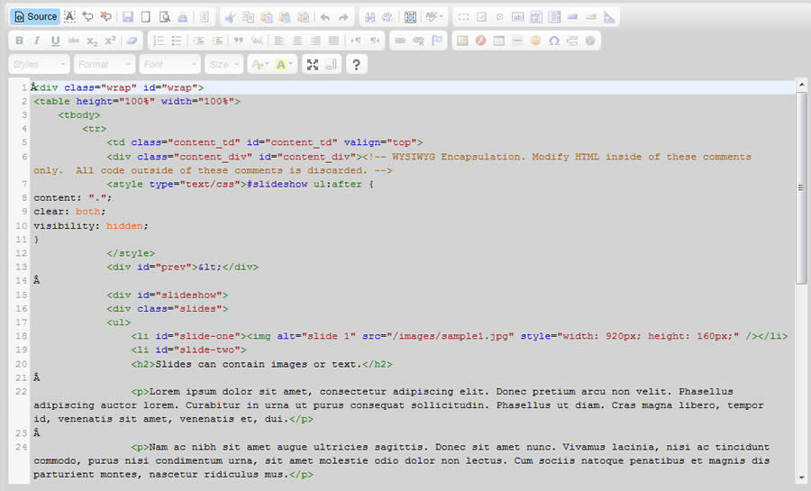The image size is (811, 491).
Task: Click the Print icon
Action: pos(183,17)
